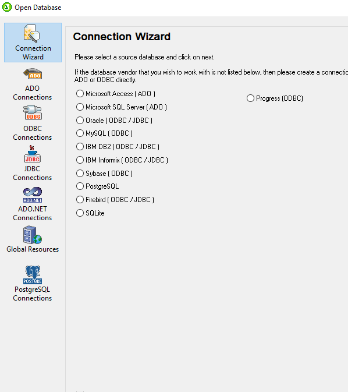Open Global Resources icon
Viewport: 348px width, 392px height.
point(33,235)
